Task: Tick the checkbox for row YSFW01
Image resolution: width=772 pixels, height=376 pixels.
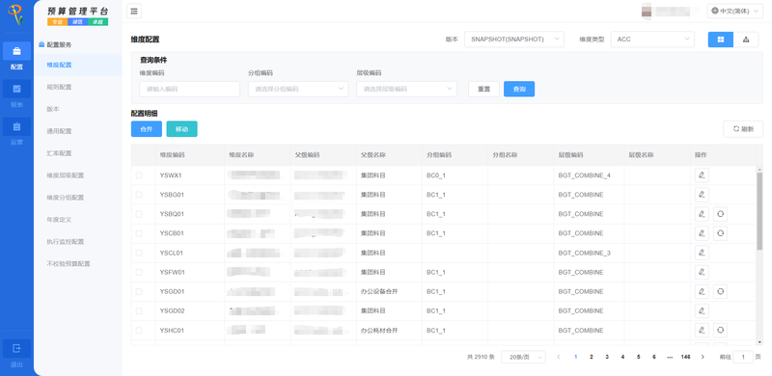Action: tap(139, 272)
